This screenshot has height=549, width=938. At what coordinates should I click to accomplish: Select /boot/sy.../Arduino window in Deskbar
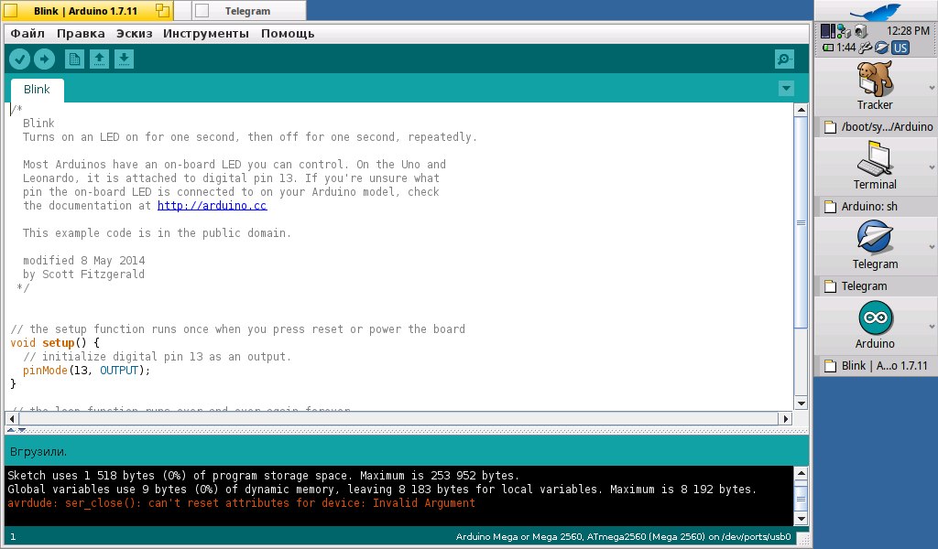click(877, 126)
